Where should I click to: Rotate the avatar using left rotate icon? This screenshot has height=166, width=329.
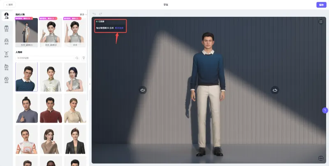pyautogui.click(x=143, y=90)
